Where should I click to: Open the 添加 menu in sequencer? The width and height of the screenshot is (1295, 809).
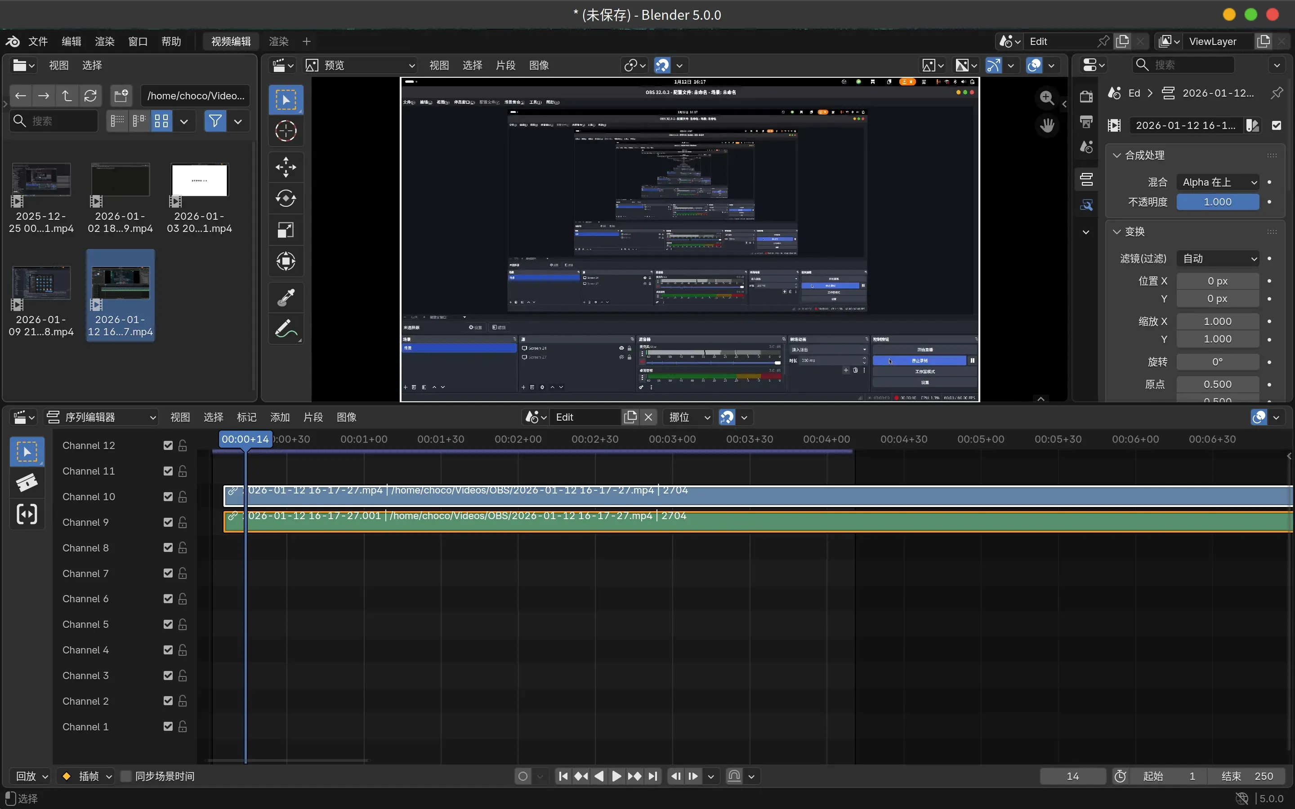pos(280,418)
